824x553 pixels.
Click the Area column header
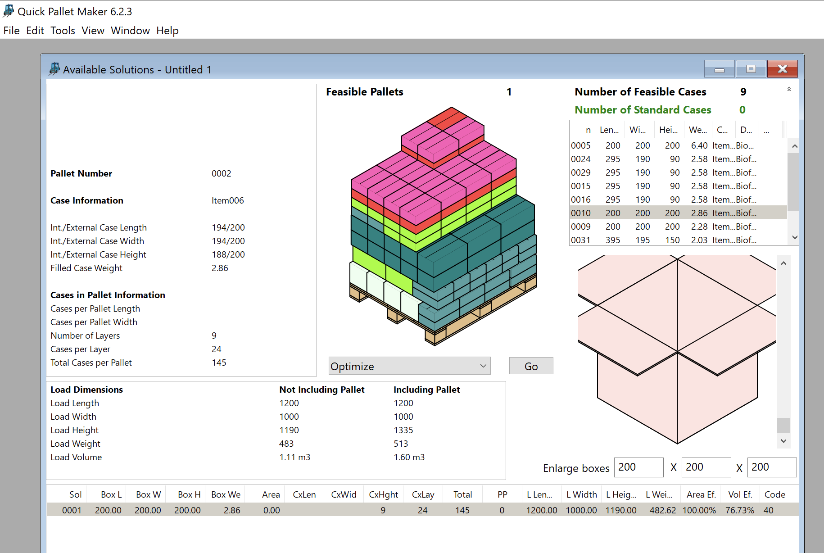click(265, 494)
